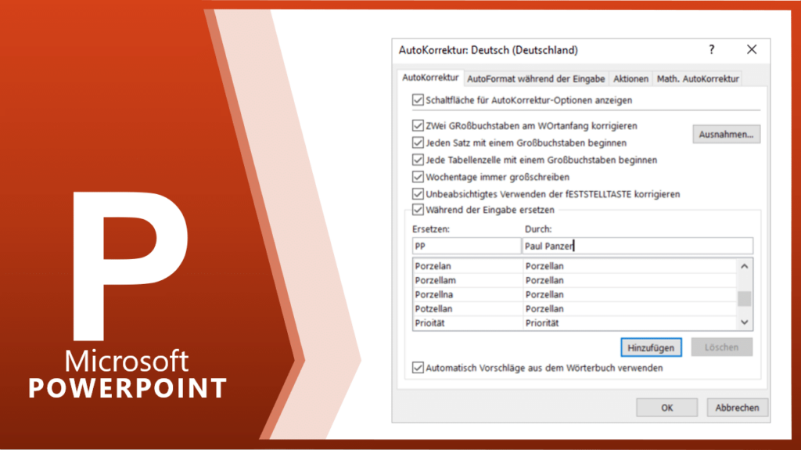Click the Ersetzen field containing PP
The width and height of the screenshot is (801, 450).
point(466,246)
